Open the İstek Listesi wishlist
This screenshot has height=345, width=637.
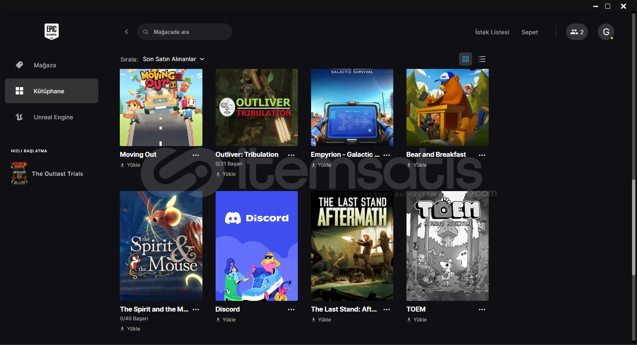pyautogui.click(x=492, y=32)
